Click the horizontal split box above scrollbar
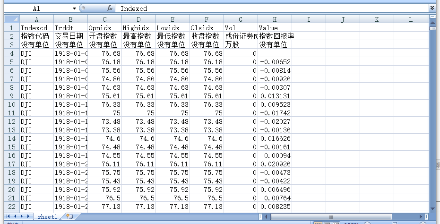440x224 pixels. pos(432,17)
